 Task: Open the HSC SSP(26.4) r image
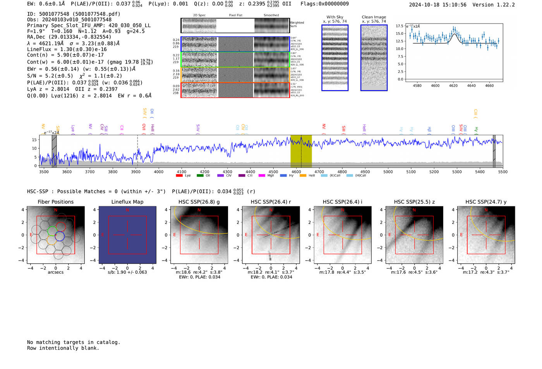(271, 235)
